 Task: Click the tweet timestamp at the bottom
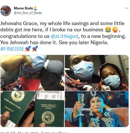point(8,132)
